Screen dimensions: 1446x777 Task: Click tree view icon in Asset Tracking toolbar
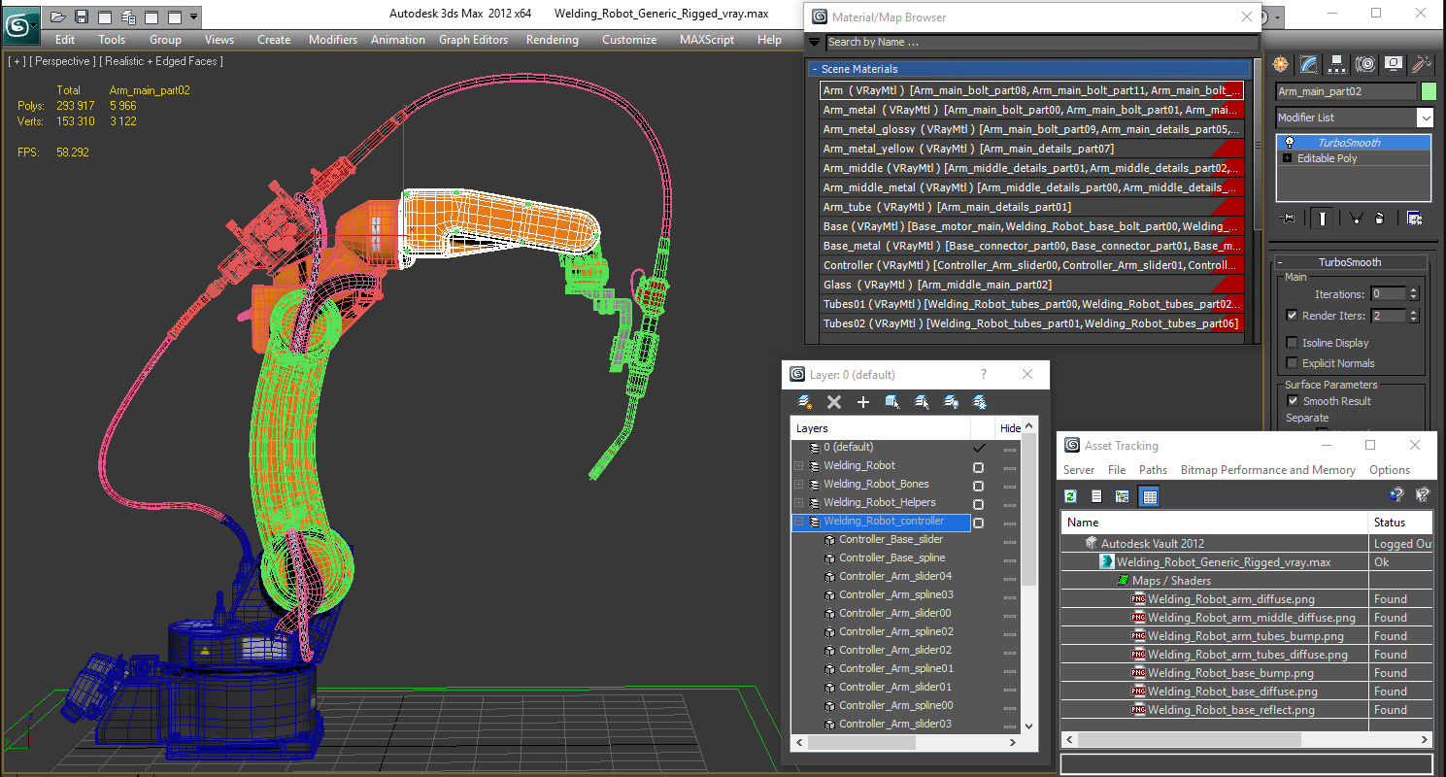(1122, 496)
